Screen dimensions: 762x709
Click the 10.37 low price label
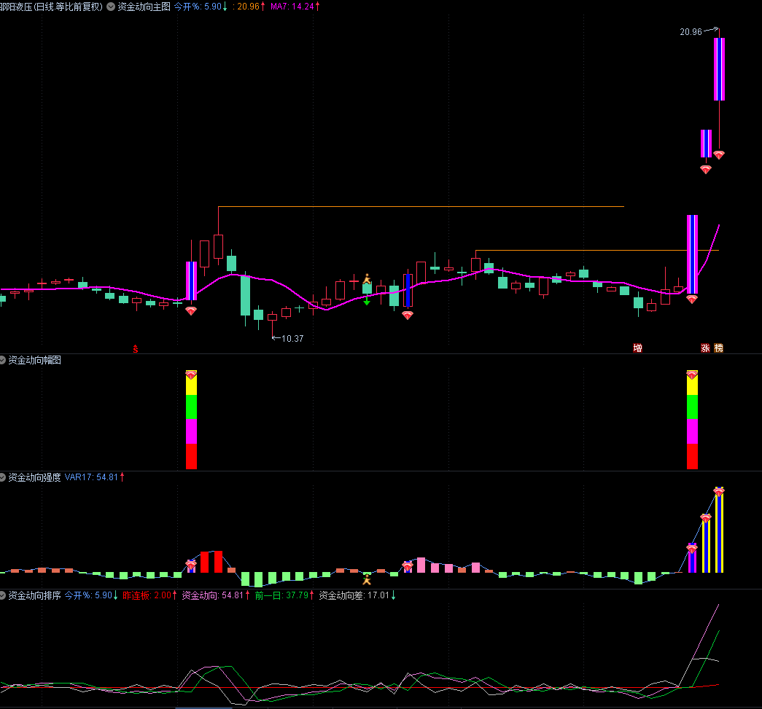point(292,339)
